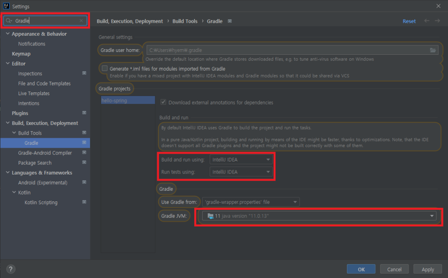Apply the settings changes
The height and width of the screenshot is (278, 448).
click(428, 269)
